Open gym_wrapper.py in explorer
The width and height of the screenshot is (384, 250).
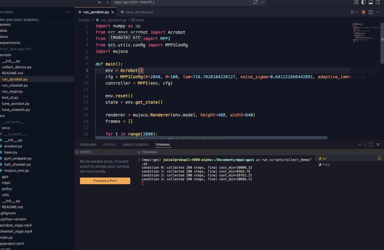pyautogui.click(x=18, y=158)
